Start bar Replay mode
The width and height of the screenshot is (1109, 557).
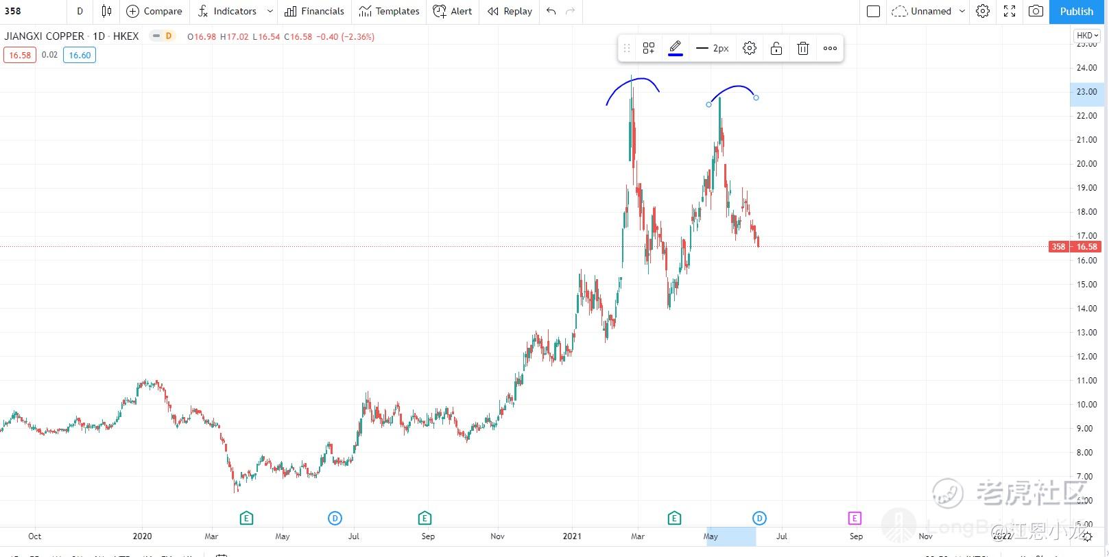[510, 11]
